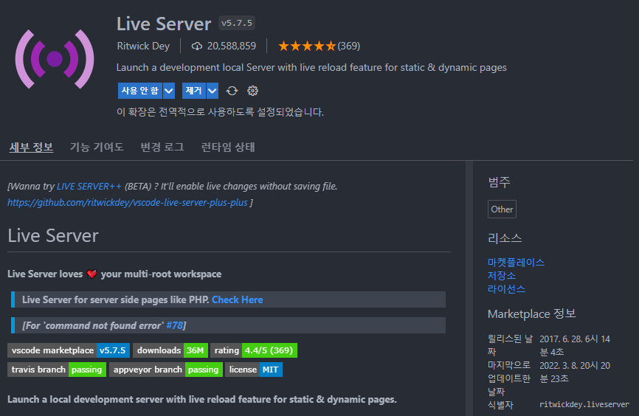This screenshot has height=416, width=639.
Task: Switch to the 세부 정보 tab
Action: point(32,147)
